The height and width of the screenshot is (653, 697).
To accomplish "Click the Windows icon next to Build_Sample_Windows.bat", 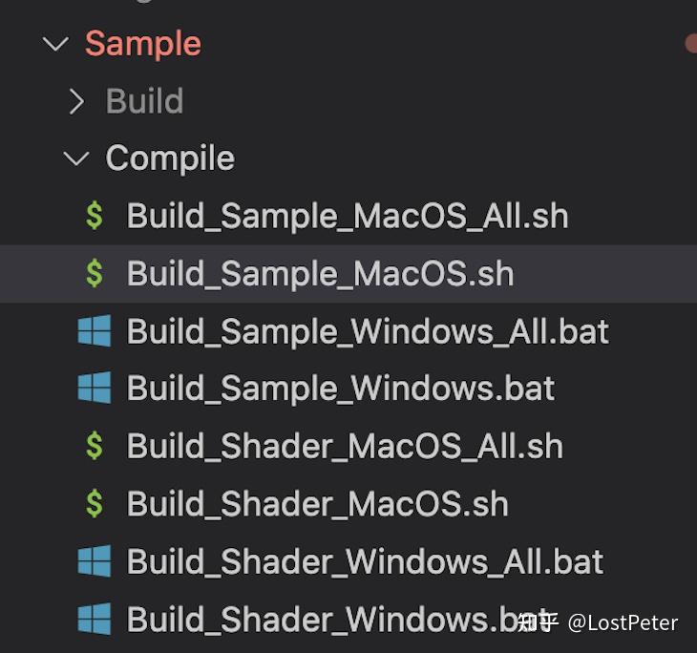I will 95,389.
